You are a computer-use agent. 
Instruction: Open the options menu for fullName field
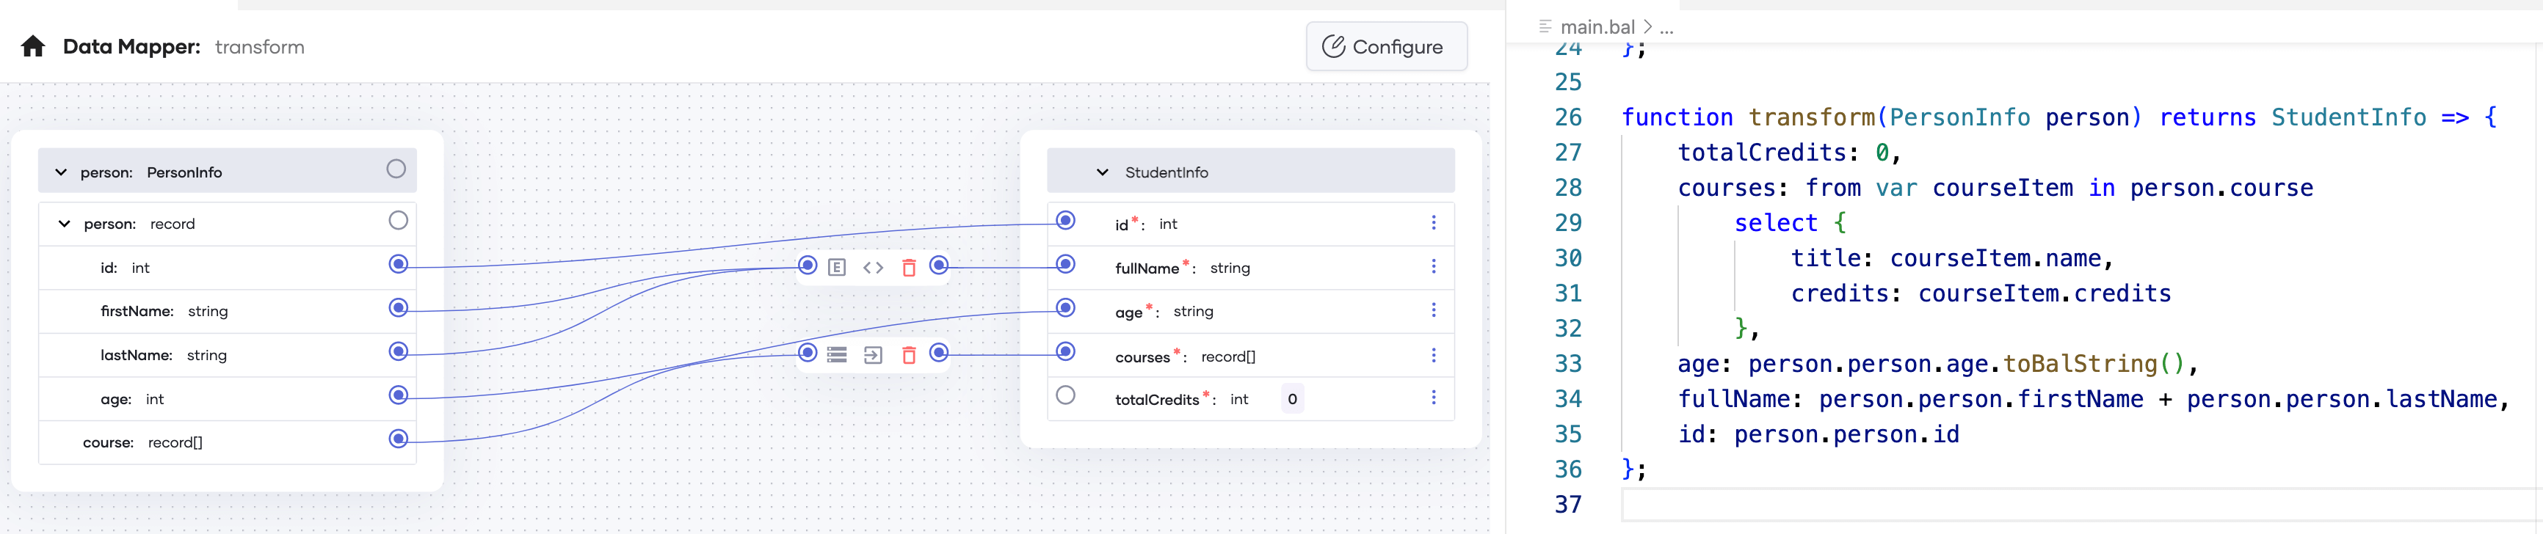pos(1434,266)
